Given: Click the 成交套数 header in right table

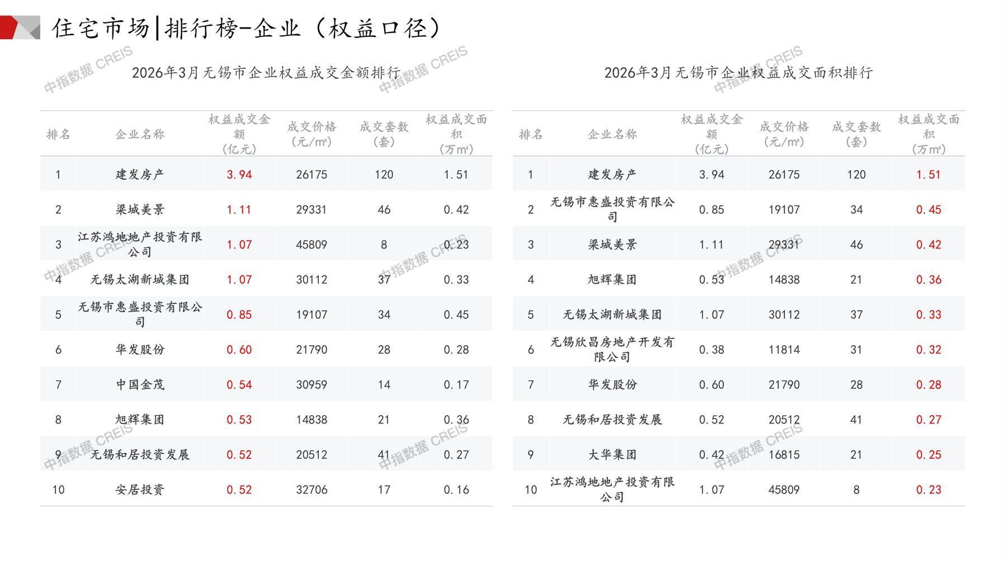Looking at the screenshot, I should [x=856, y=134].
